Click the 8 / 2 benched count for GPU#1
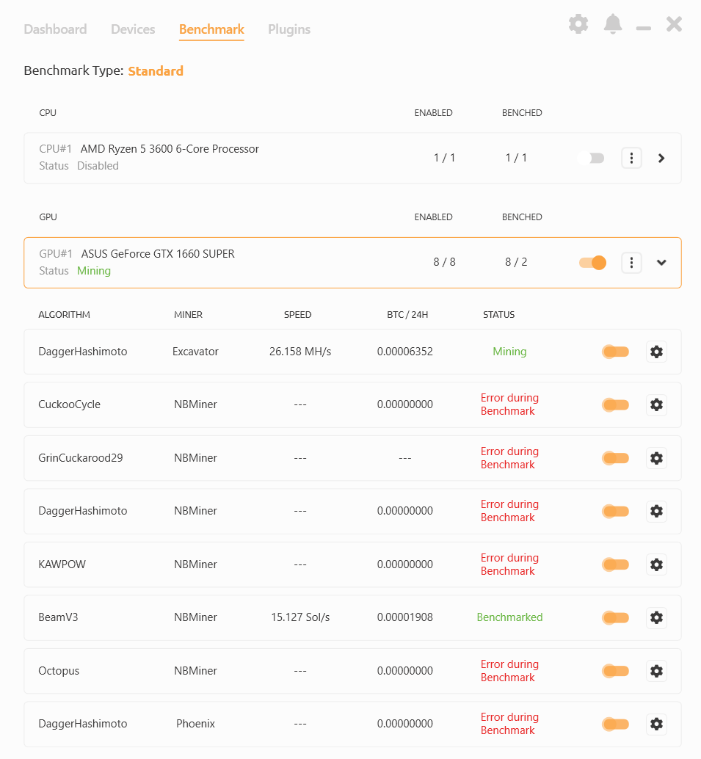 516,262
